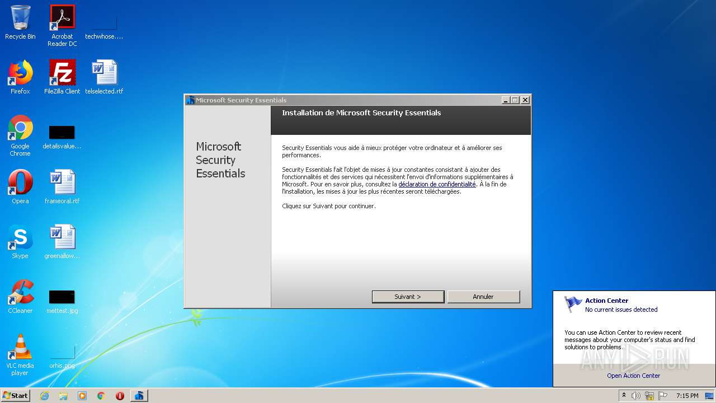Select the mettest.jpg image file
Viewport: 716px width, 403px height.
[62, 301]
